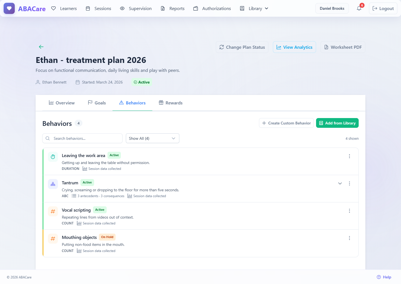This screenshot has height=284, width=401.
Task: Click the help question mark icon
Action: click(x=379, y=277)
